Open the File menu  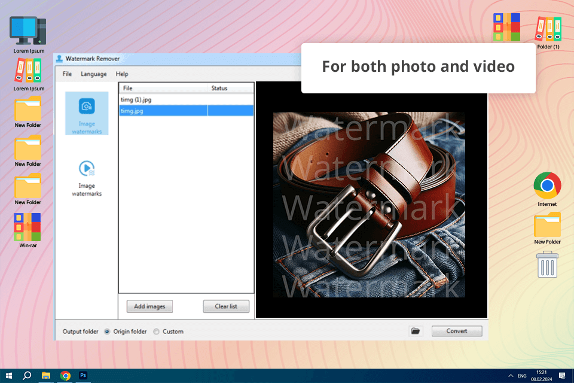click(x=67, y=74)
